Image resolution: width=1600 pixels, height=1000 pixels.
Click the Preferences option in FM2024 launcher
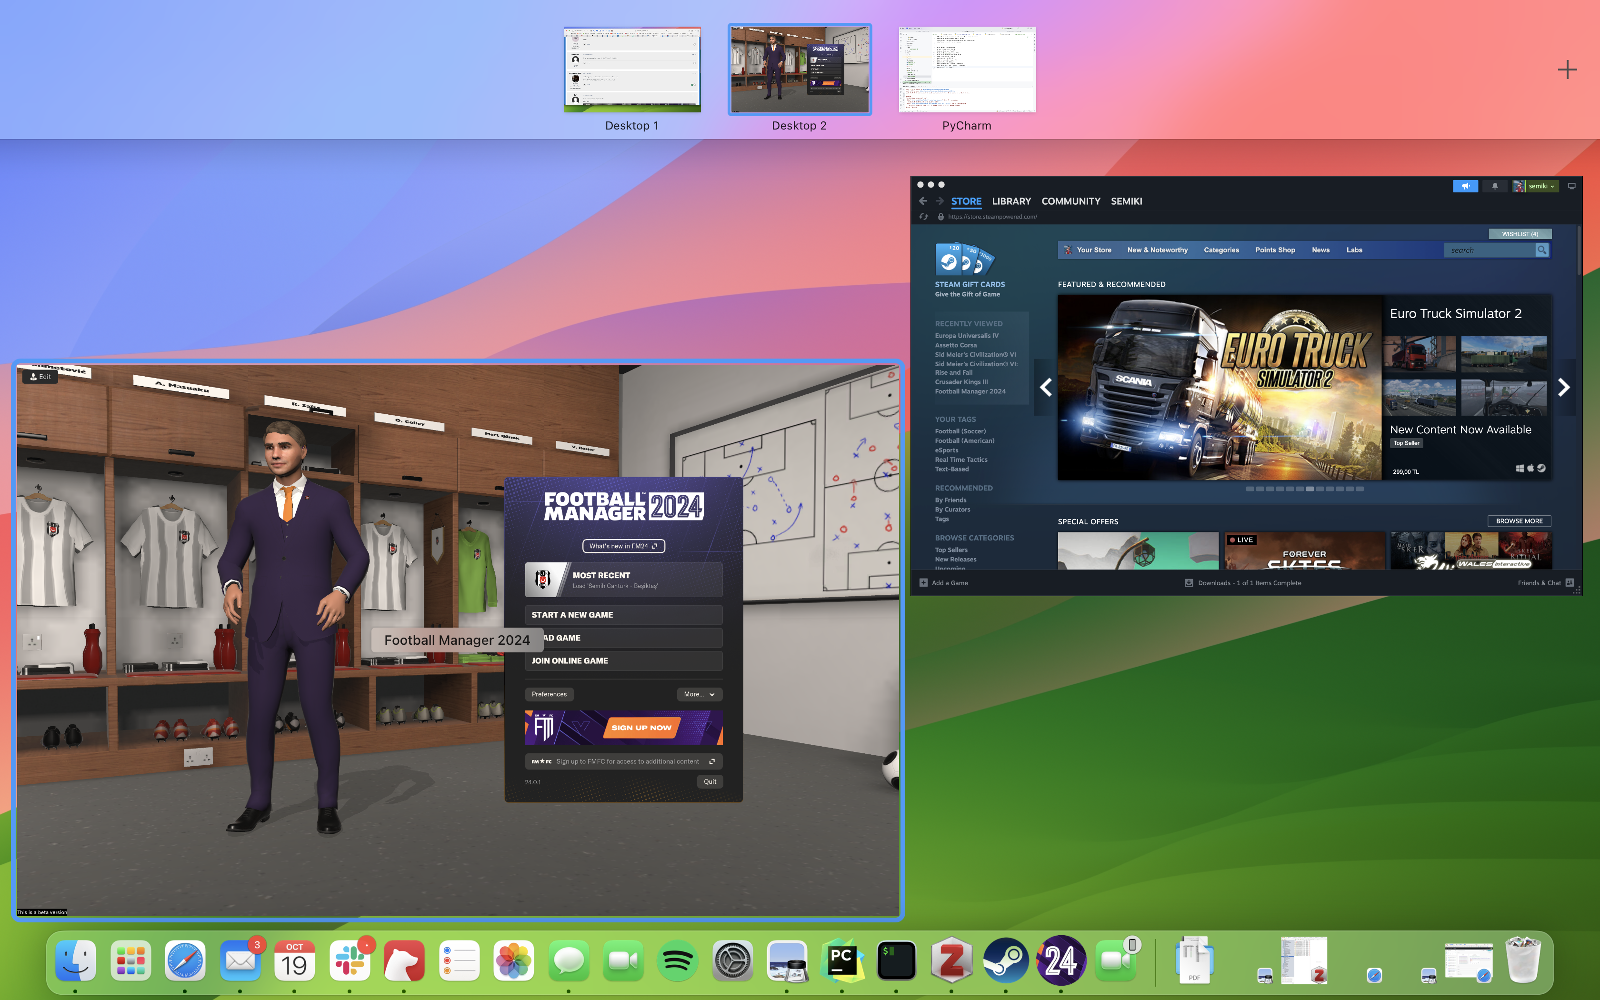pyautogui.click(x=550, y=693)
